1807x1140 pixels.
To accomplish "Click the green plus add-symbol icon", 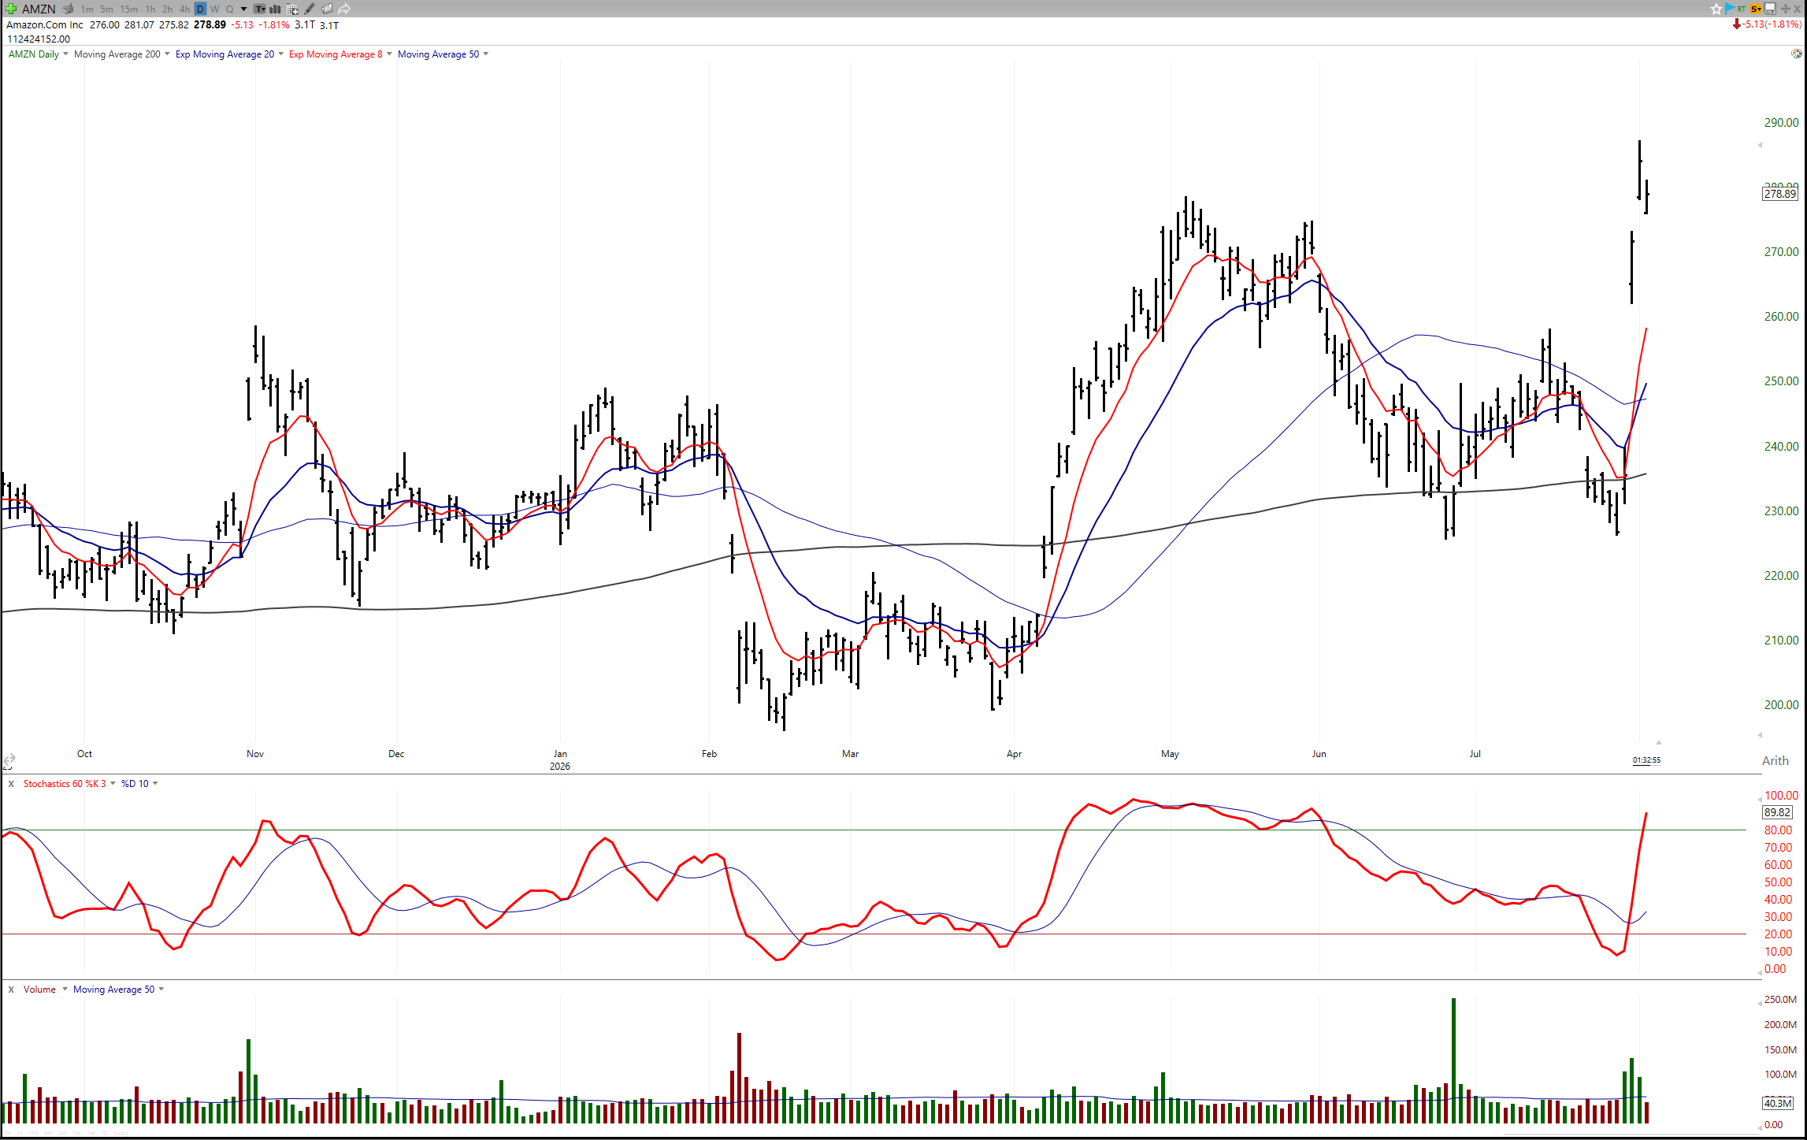I will pyautogui.click(x=11, y=9).
